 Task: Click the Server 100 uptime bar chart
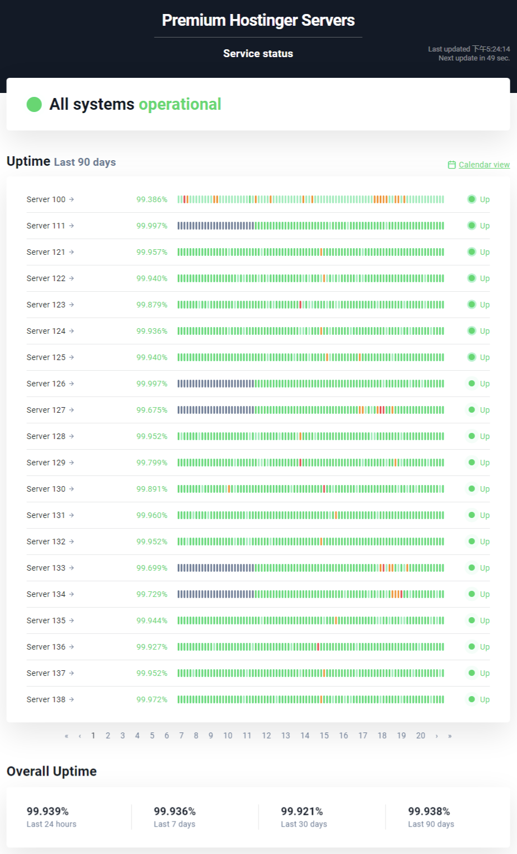tap(311, 199)
